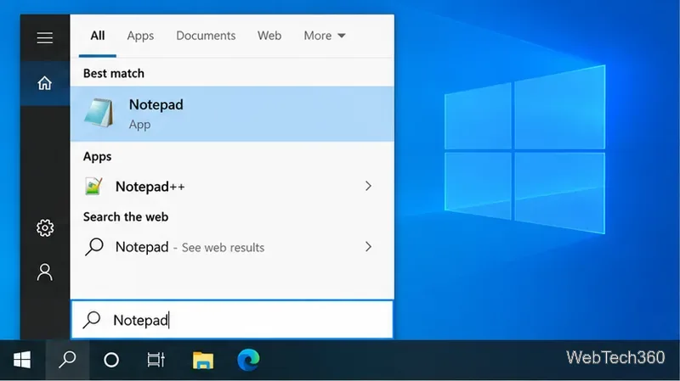Expand Notepad++ options chevron

point(368,186)
